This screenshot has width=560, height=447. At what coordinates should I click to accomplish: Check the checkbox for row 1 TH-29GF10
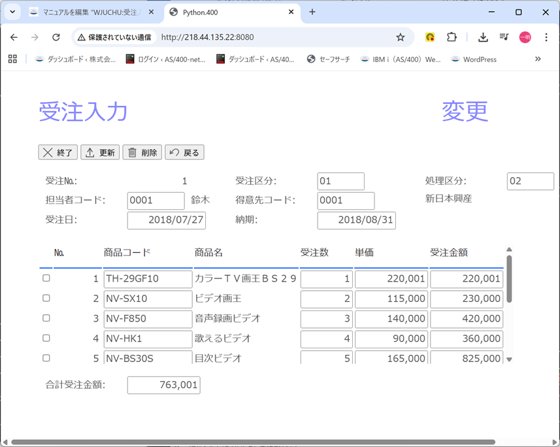click(46, 278)
